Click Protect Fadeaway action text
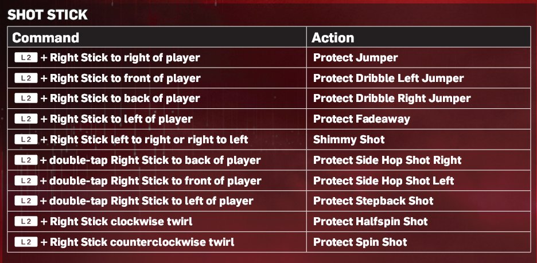The image size is (537, 263). pyautogui.click(x=361, y=119)
